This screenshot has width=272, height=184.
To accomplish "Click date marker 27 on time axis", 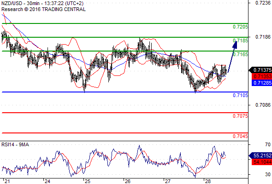I will tap(168, 181).
